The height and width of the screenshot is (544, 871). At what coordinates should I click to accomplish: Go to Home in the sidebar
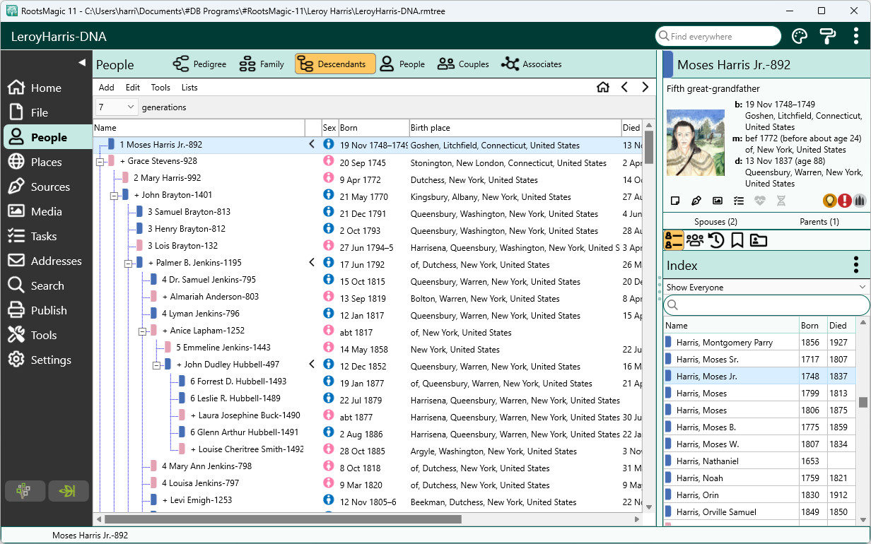pos(47,88)
